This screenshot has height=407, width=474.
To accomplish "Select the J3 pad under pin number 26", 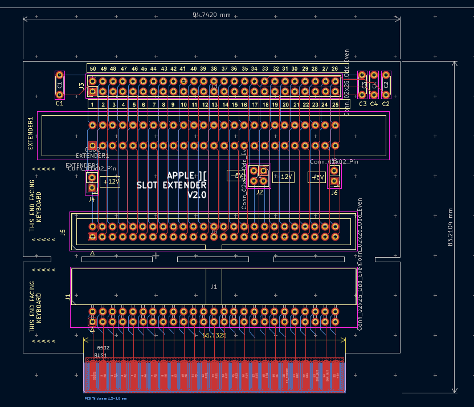I will coord(335,81).
